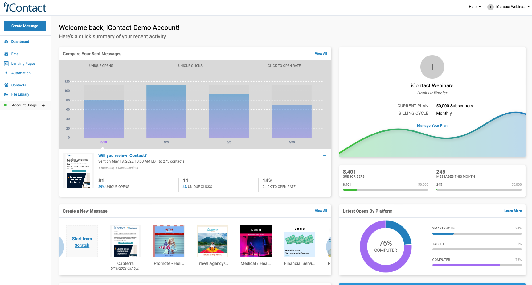
Task: Click View All for sent messages
Action: pyautogui.click(x=321, y=53)
